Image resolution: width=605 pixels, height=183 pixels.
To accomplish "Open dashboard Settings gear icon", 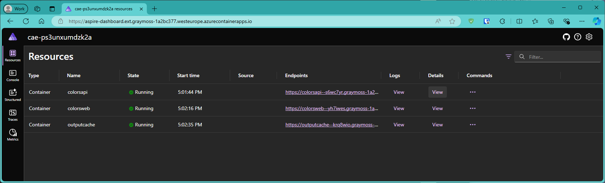I will click(589, 37).
